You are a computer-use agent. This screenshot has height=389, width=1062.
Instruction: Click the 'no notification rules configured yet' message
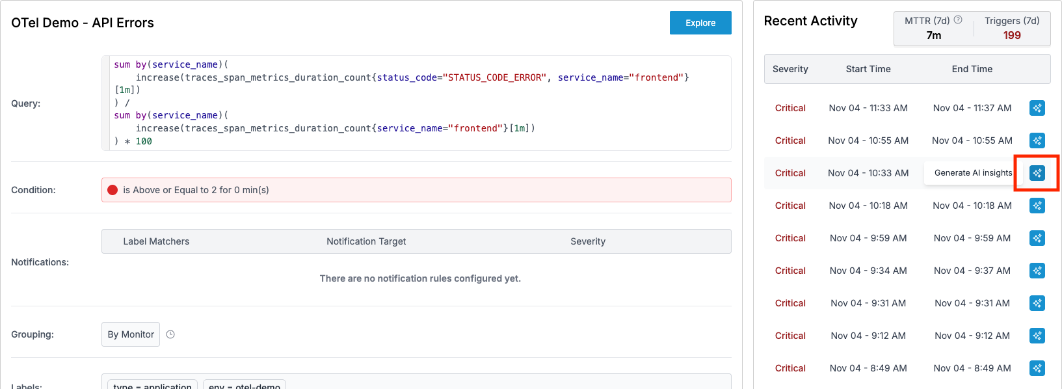tap(420, 278)
